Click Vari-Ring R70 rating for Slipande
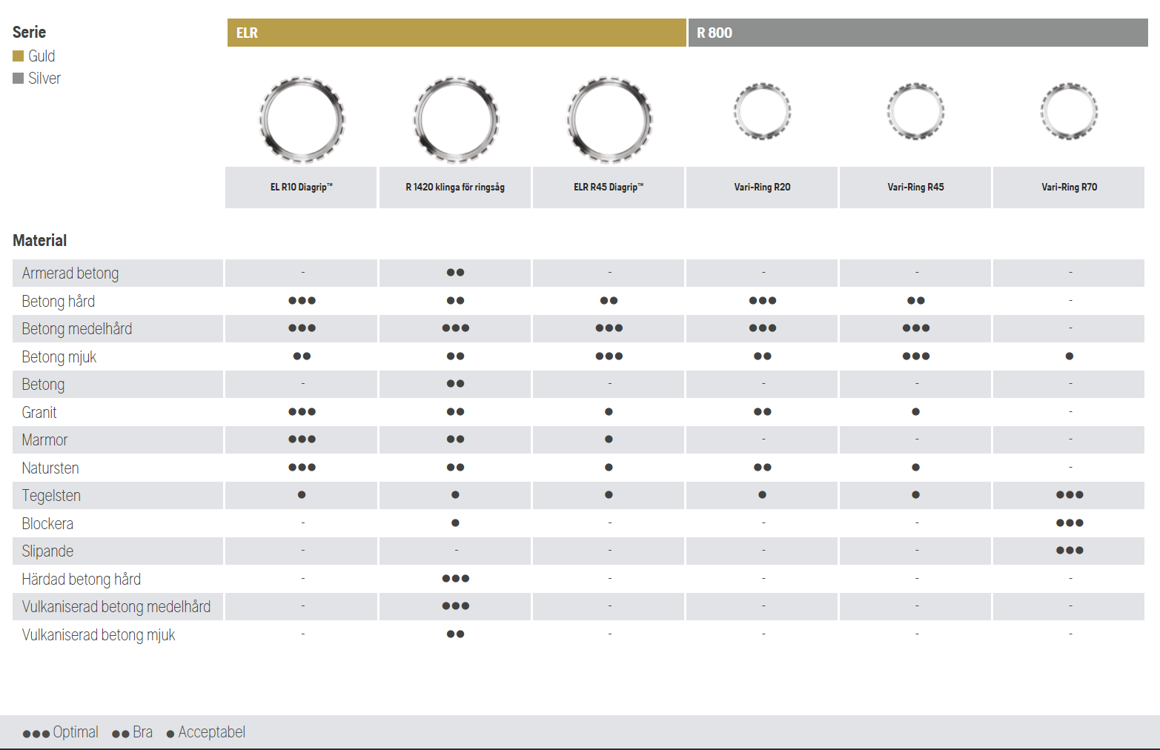This screenshot has height=750, width=1160. pyautogui.click(x=1070, y=551)
